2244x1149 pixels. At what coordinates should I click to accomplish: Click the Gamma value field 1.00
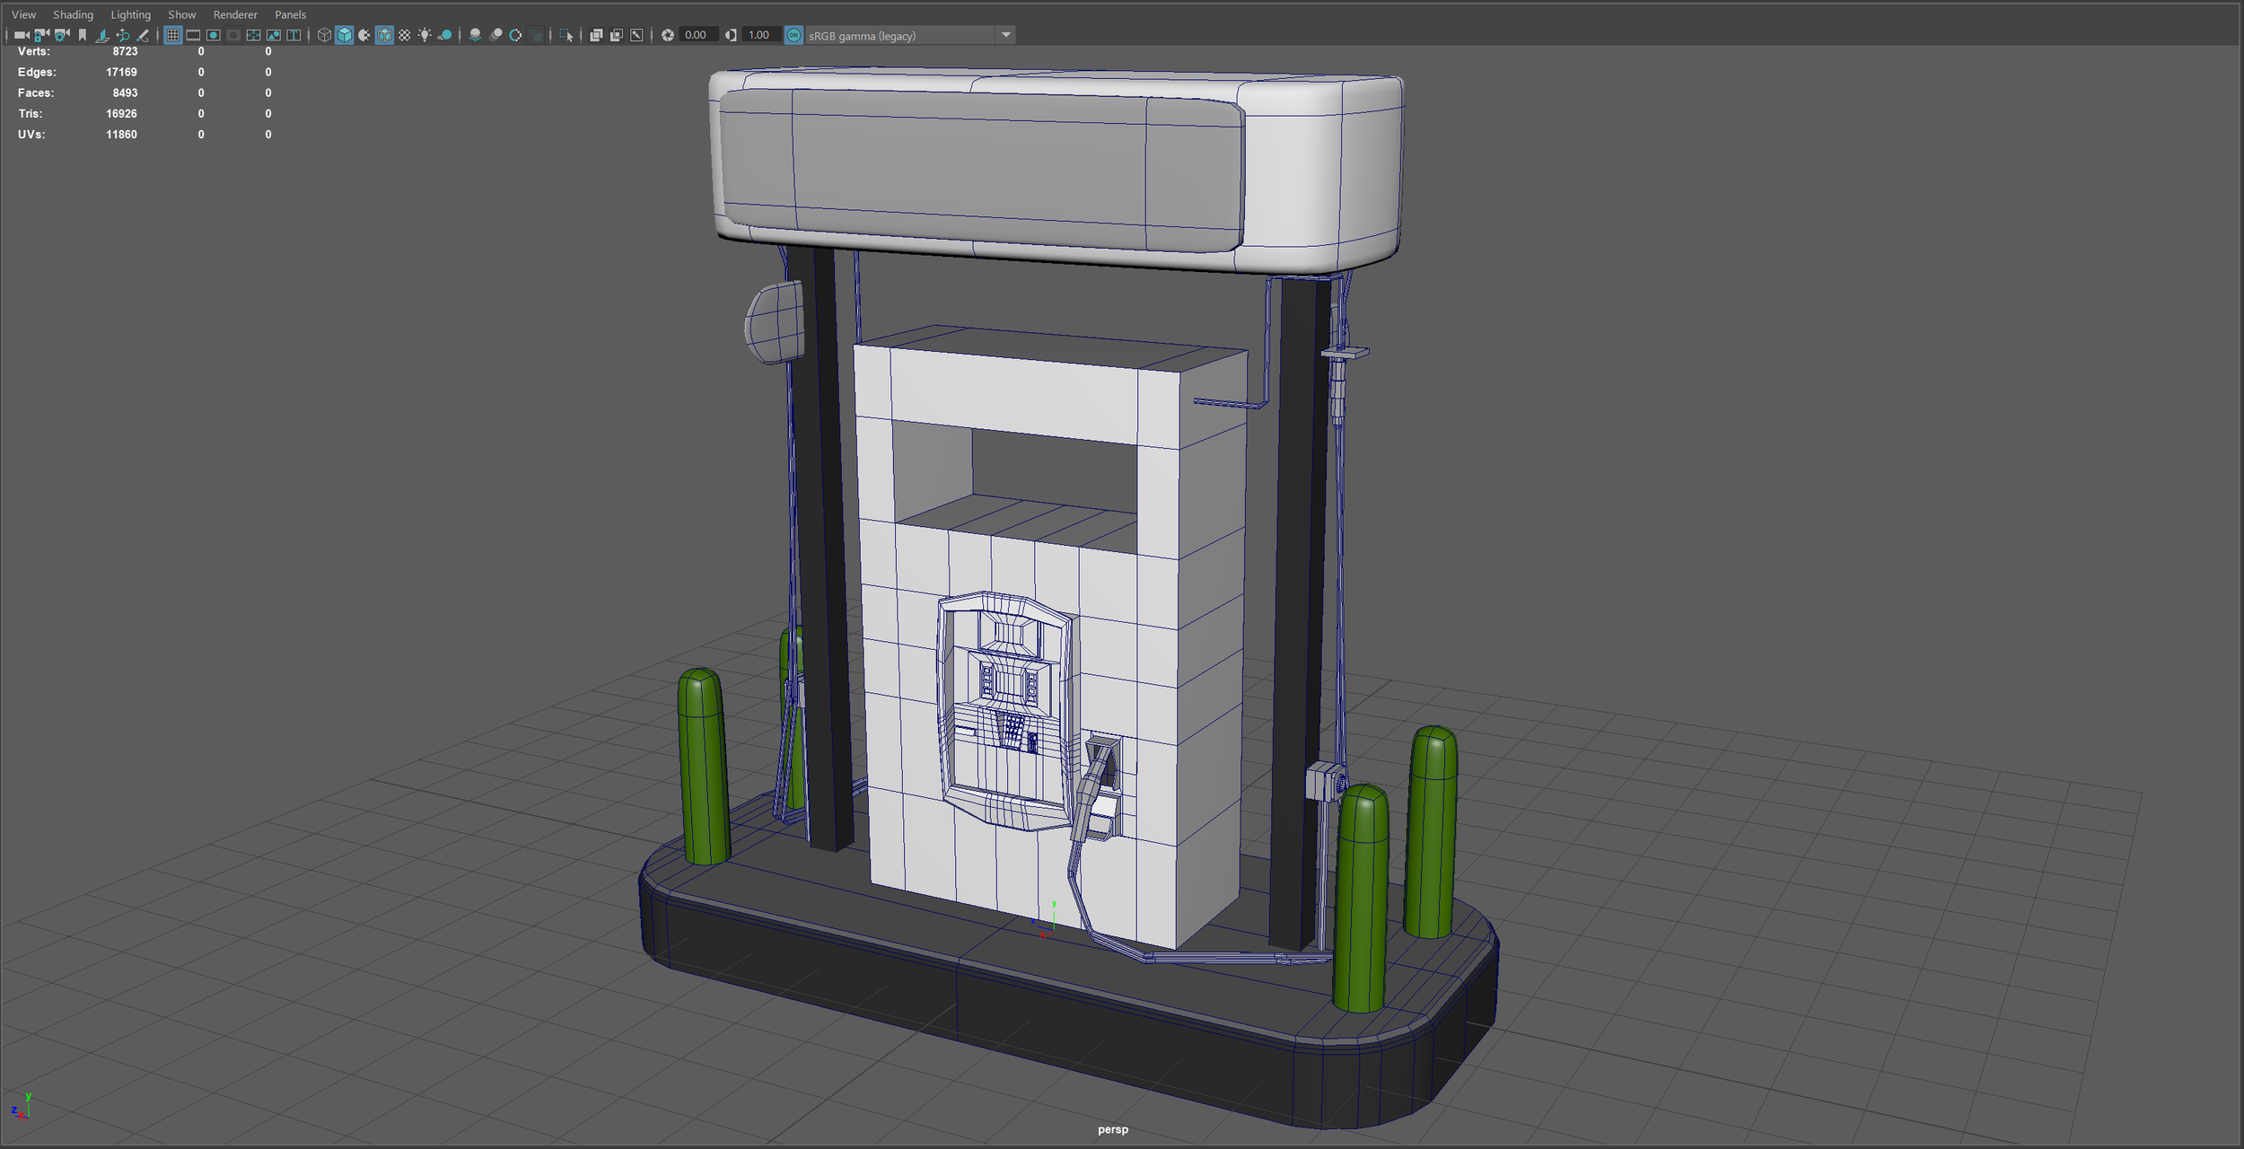[x=759, y=35]
